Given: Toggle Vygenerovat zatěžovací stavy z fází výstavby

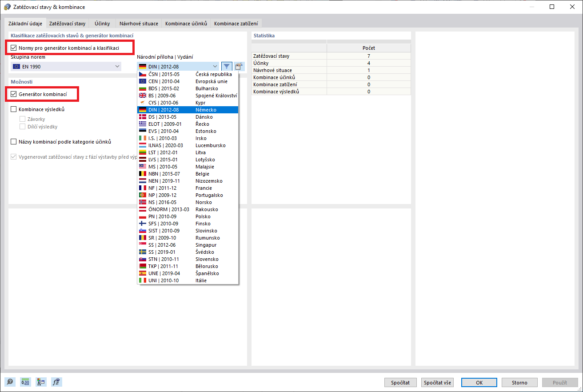Looking at the screenshot, I should (14, 157).
